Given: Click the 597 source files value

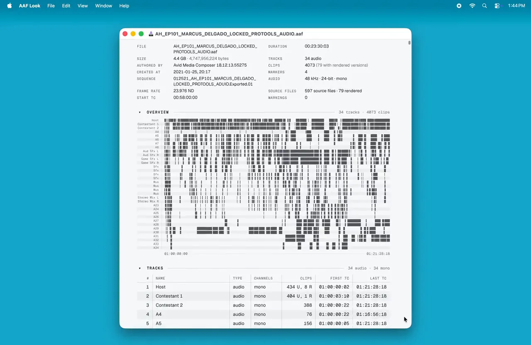Looking at the screenshot, I should click(333, 91).
